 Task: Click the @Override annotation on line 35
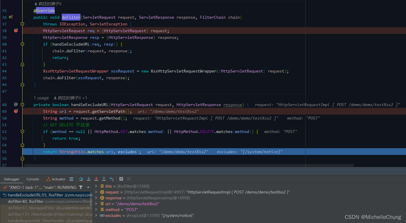[44, 11]
